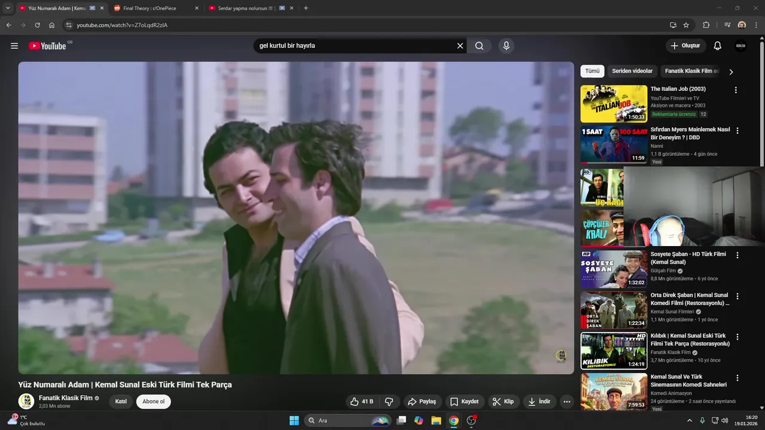Go back with Chrome back arrow

pyautogui.click(x=8, y=25)
